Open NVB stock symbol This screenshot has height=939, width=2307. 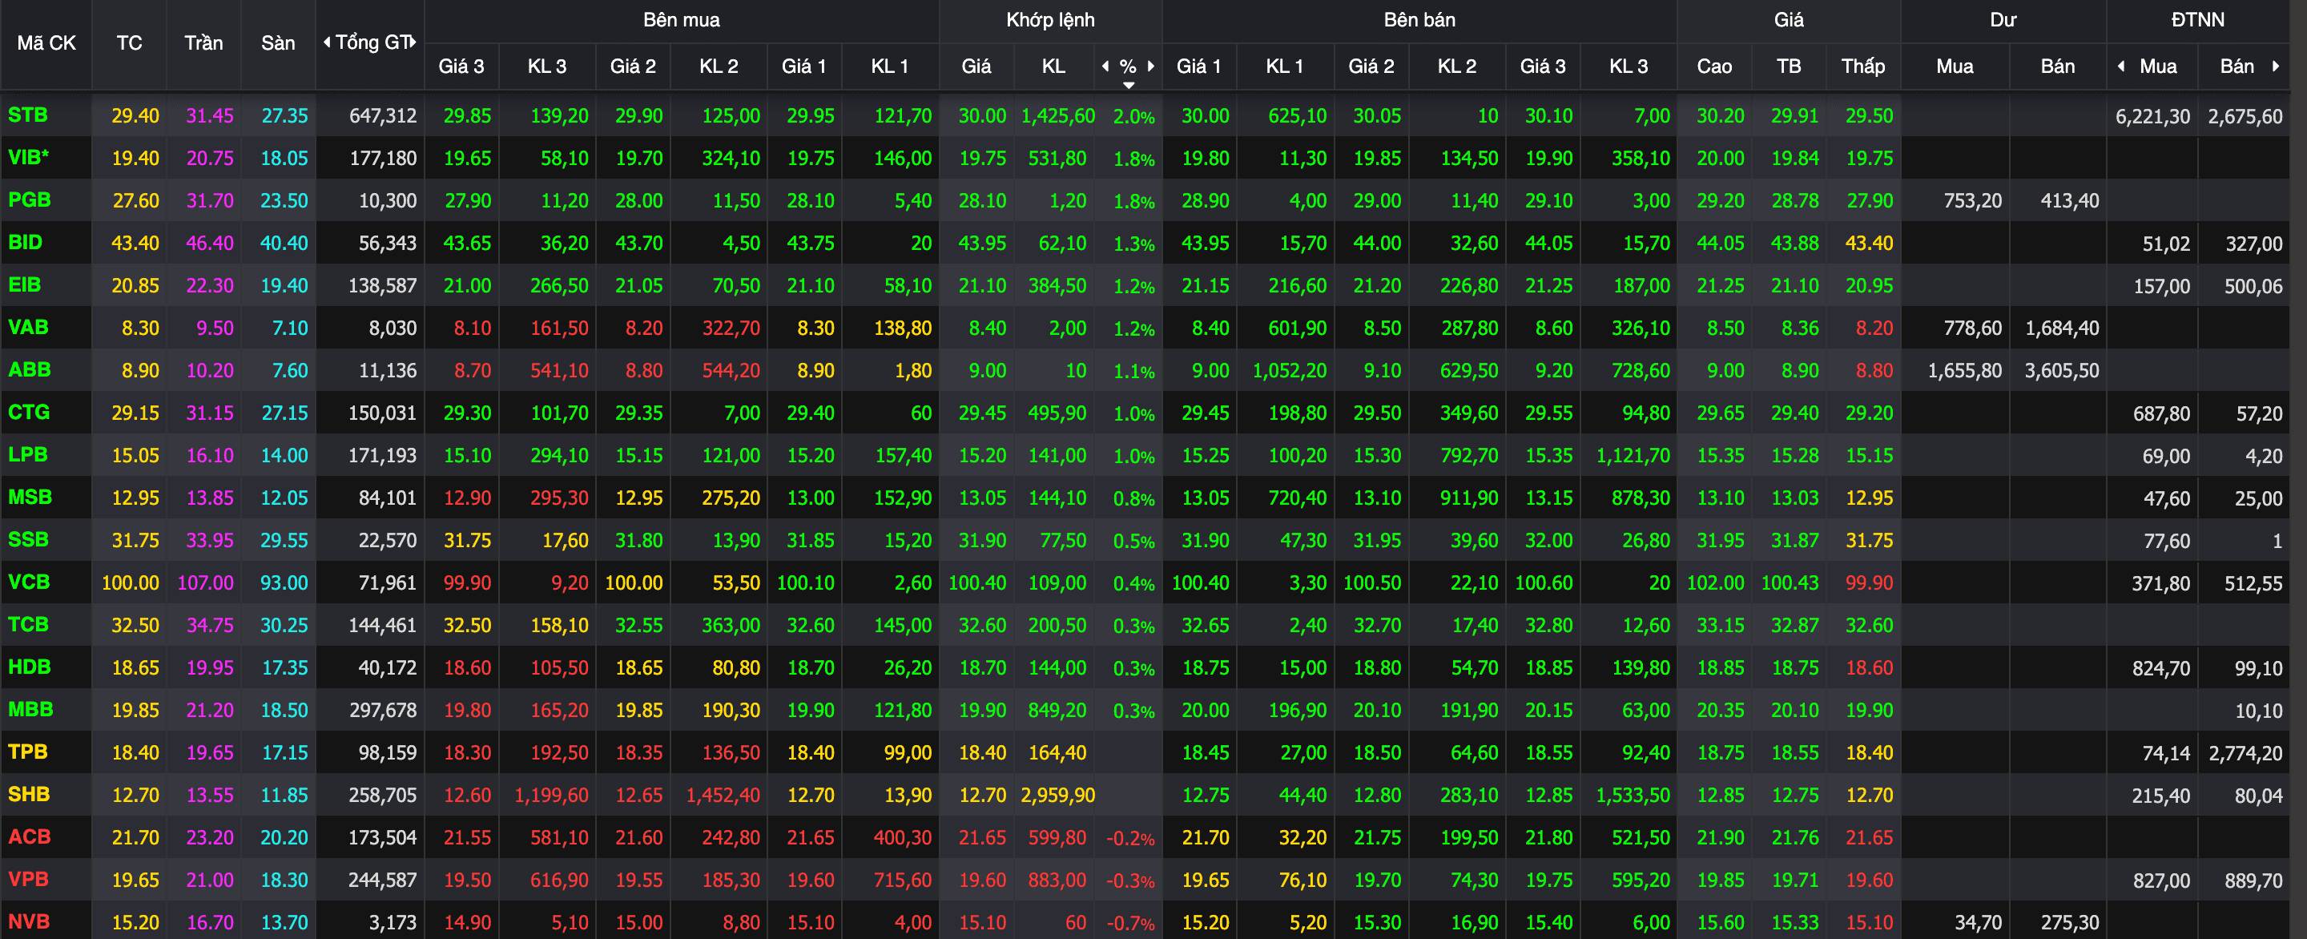click(x=29, y=921)
